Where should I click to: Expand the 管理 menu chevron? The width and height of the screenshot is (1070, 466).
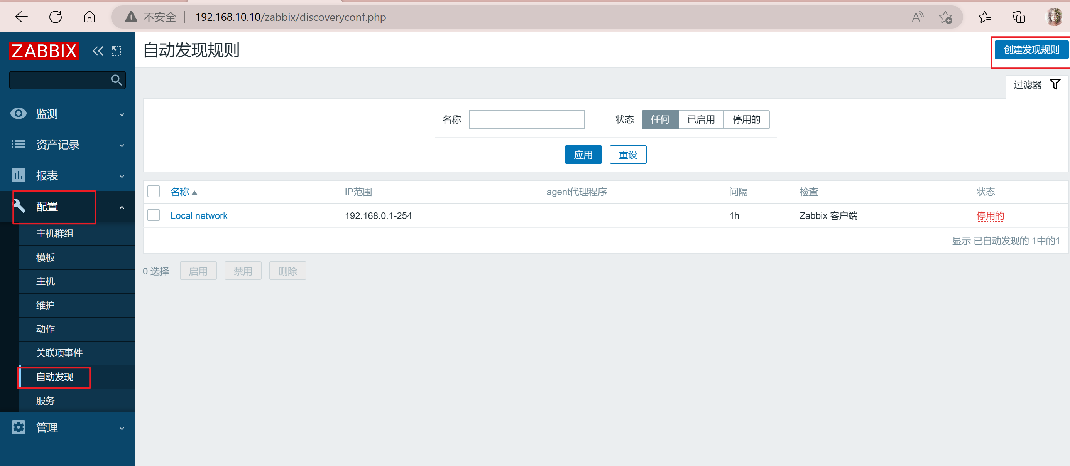click(122, 428)
